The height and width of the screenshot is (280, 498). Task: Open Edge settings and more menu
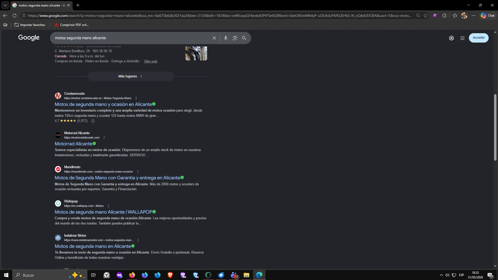[x=474, y=16]
